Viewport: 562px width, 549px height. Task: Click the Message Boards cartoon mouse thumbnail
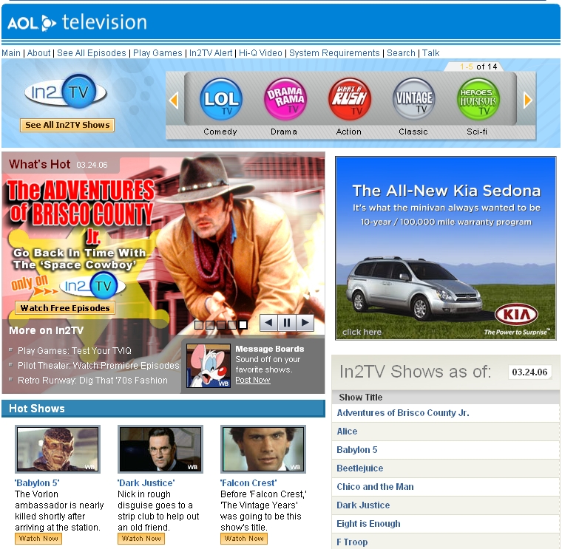pos(209,366)
